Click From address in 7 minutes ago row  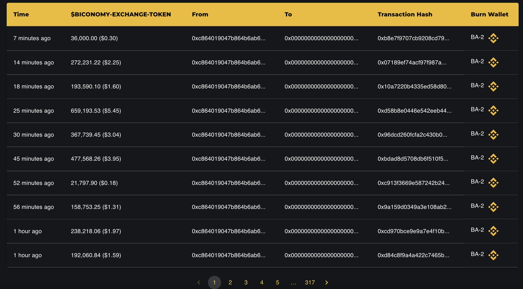[x=228, y=38]
